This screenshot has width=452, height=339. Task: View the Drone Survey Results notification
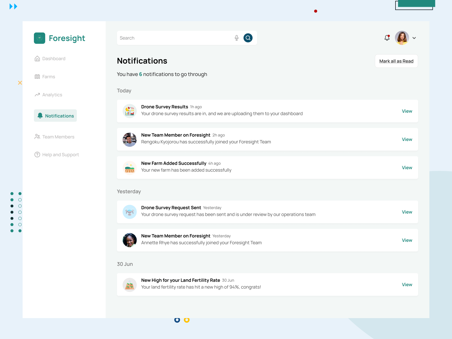[407, 111]
